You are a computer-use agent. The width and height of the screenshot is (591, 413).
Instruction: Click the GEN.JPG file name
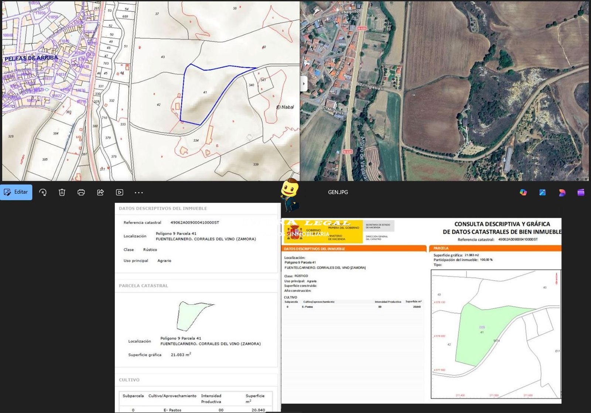338,192
